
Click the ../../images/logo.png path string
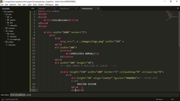tap(89, 42)
